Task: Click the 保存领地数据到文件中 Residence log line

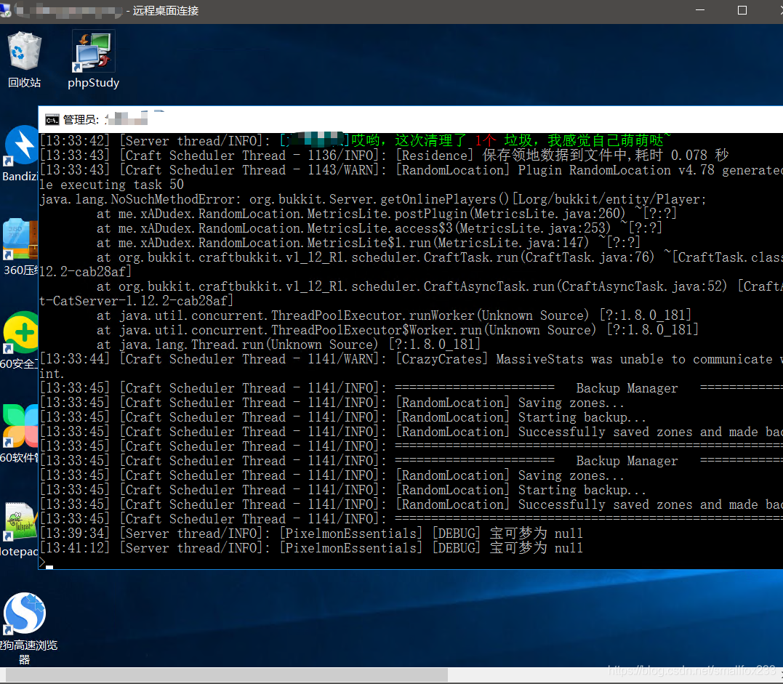Action: point(384,156)
